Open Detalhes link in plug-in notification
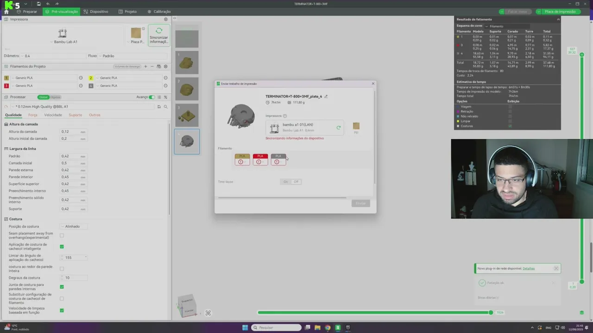Viewport: 593px width, 333px height. pyautogui.click(x=529, y=268)
